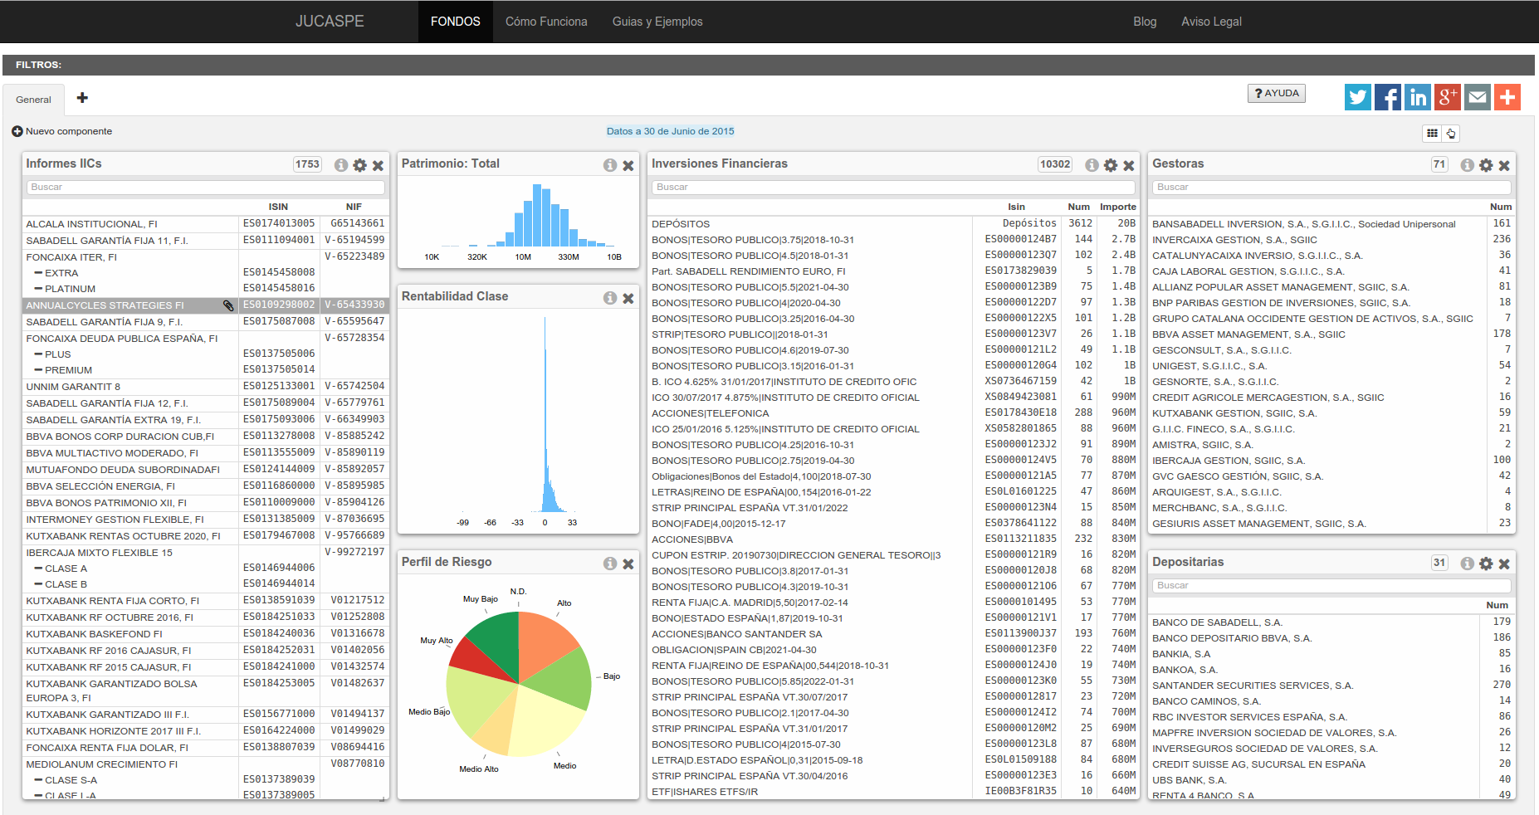Click the JUCASPE brand link
This screenshot has height=815, width=1539.
click(330, 22)
